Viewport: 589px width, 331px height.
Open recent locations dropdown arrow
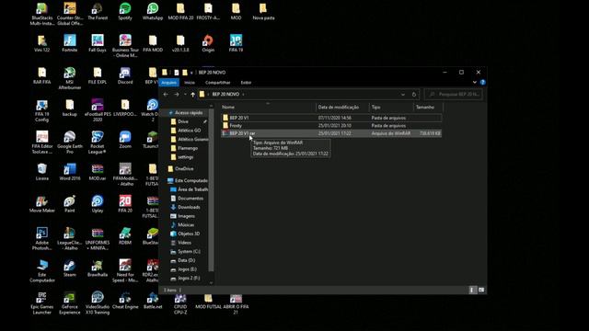pos(185,94)
